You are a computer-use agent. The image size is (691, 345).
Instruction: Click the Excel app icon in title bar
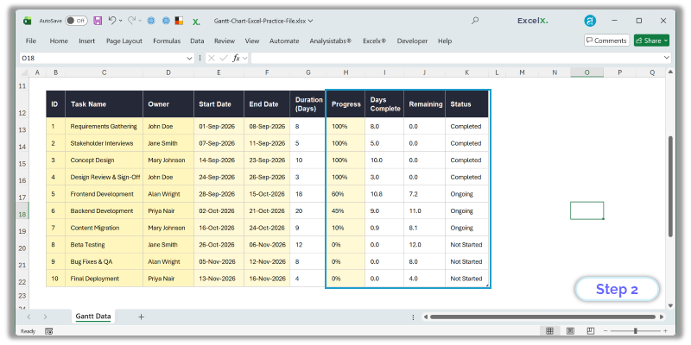tap(28, 21)
